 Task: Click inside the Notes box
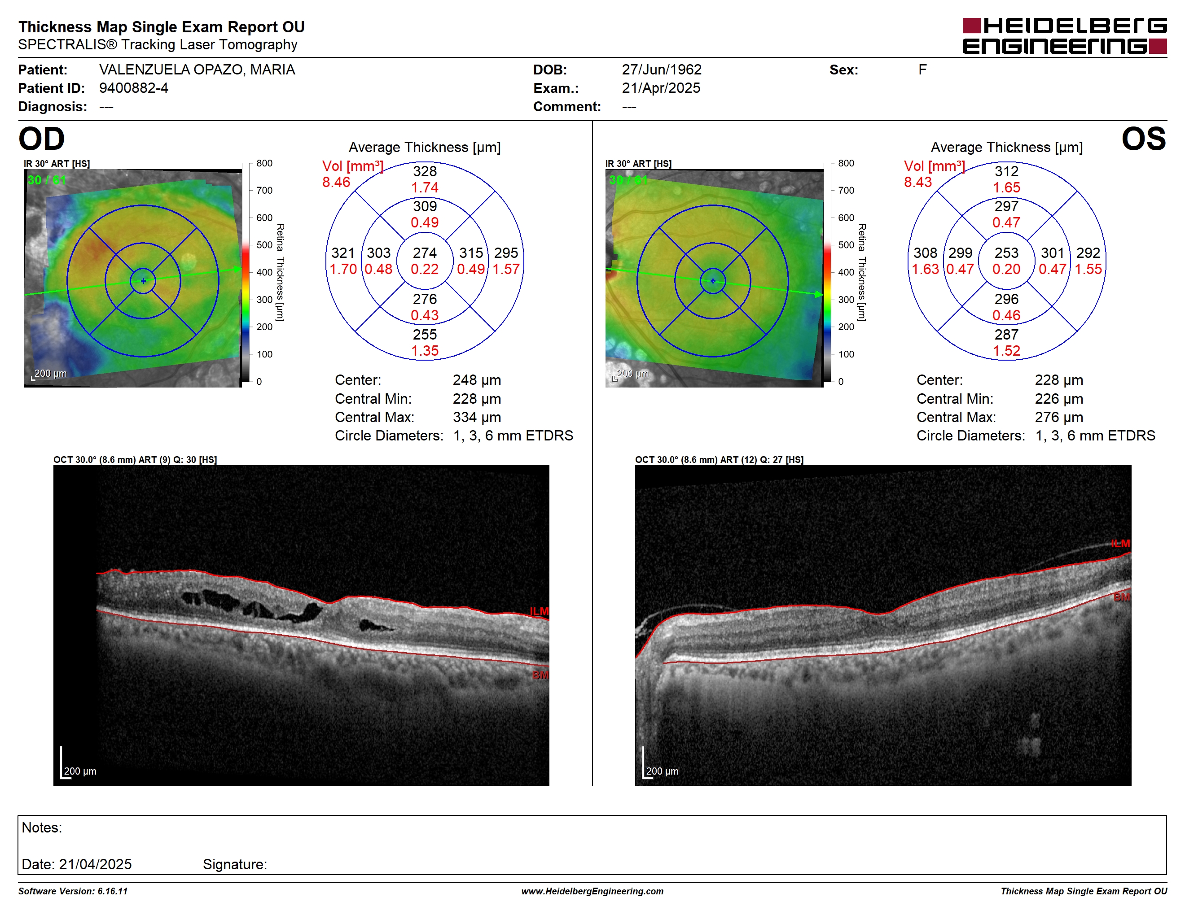[x=592, y=845]
